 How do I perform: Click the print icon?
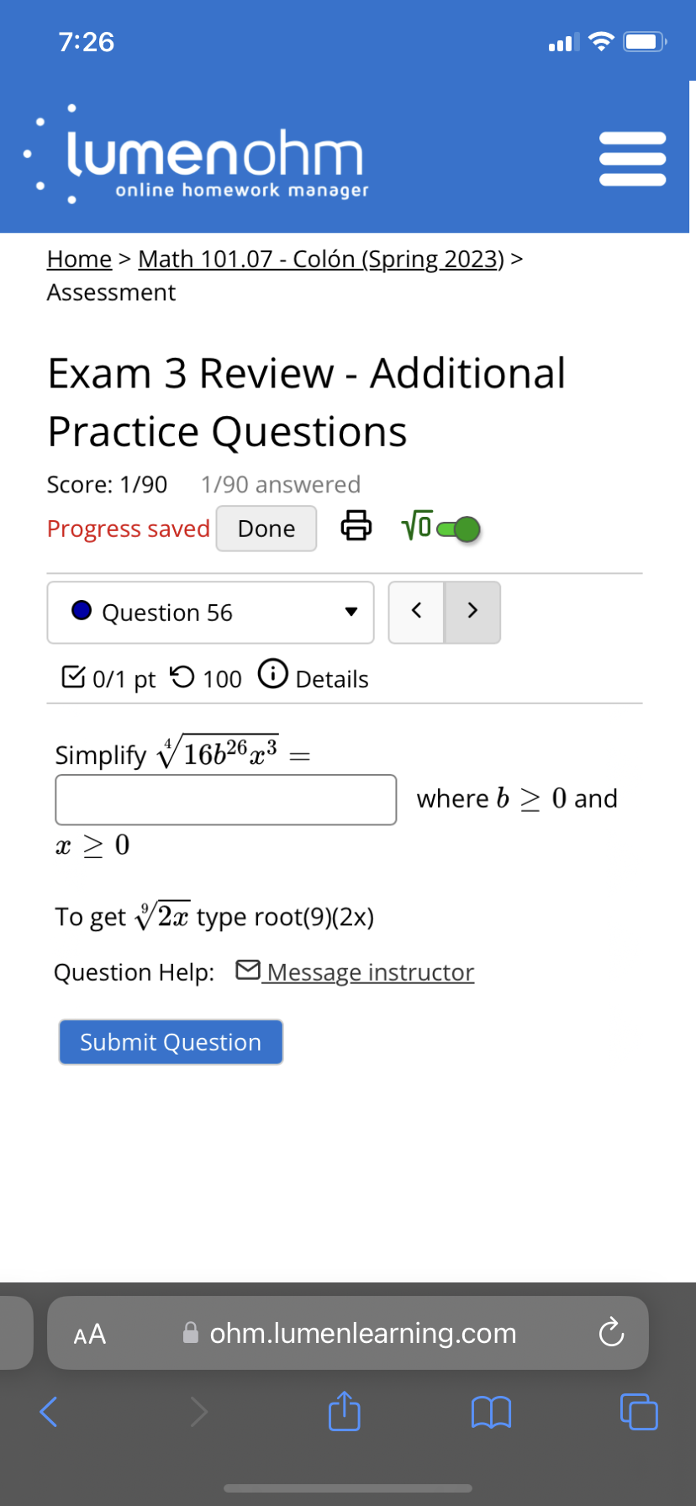click(x=356, y=526)
